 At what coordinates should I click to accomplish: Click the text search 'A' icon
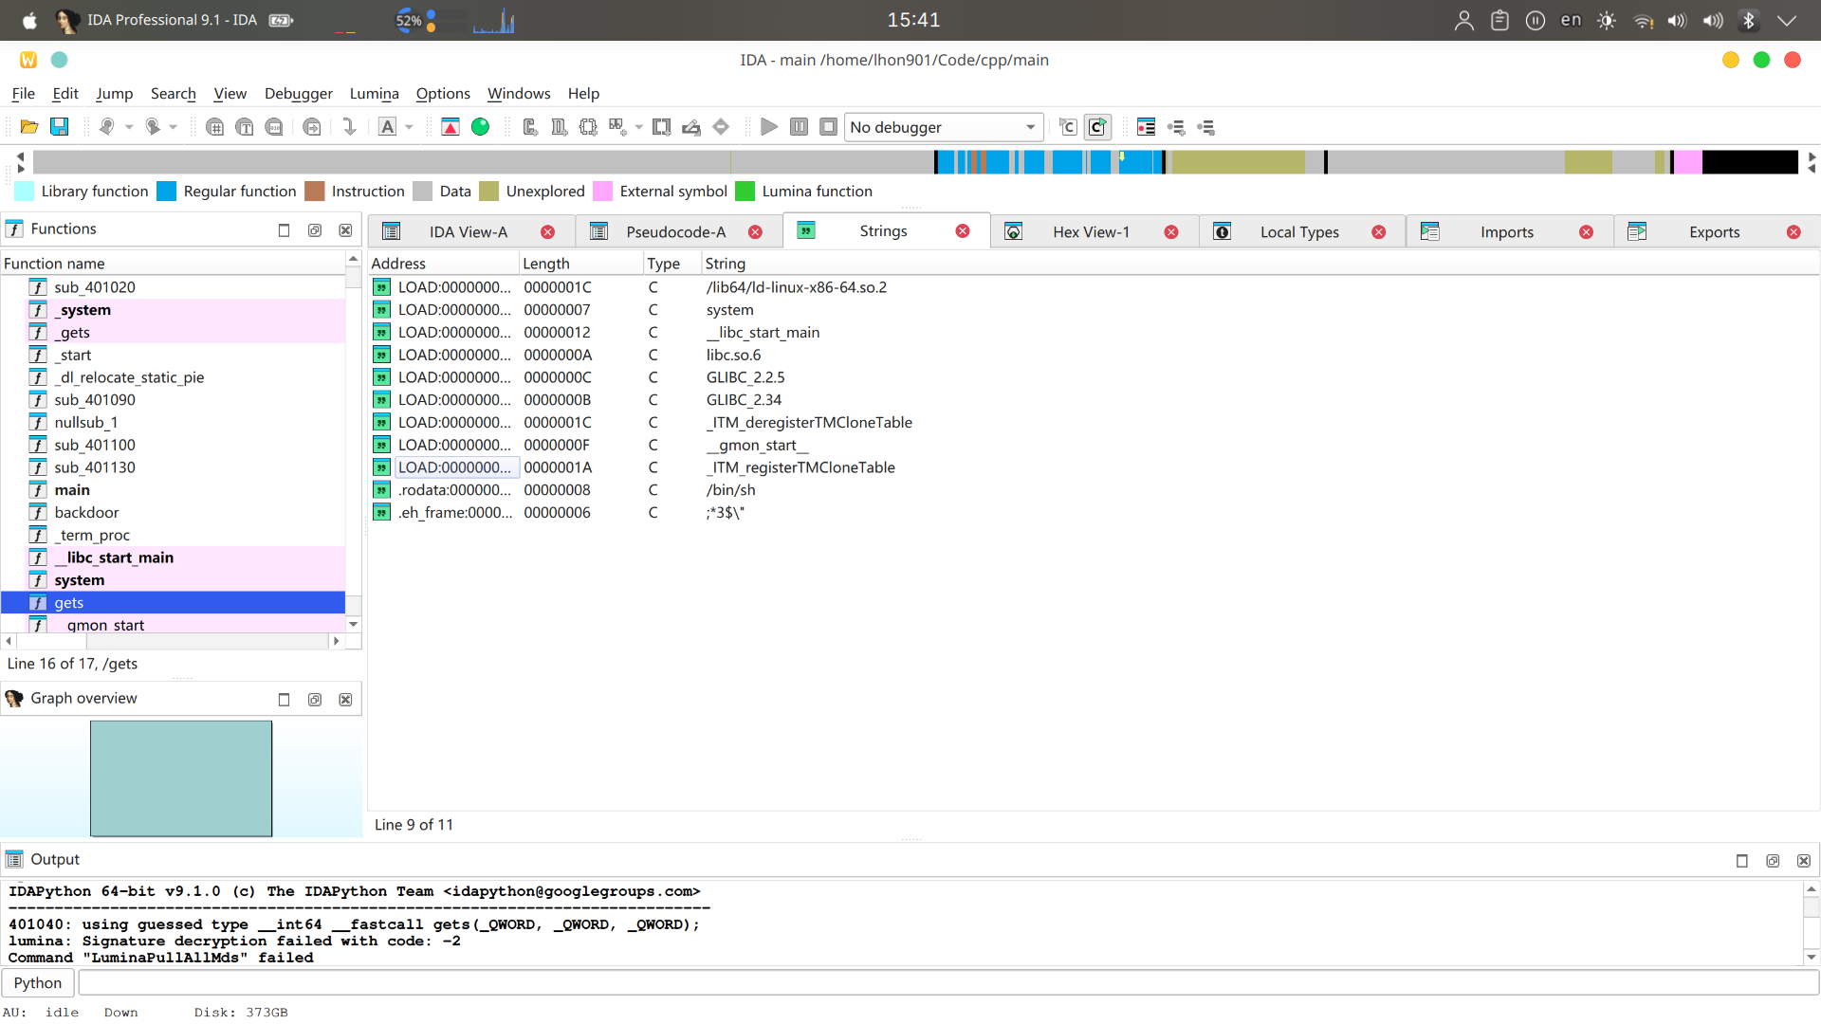387,127
